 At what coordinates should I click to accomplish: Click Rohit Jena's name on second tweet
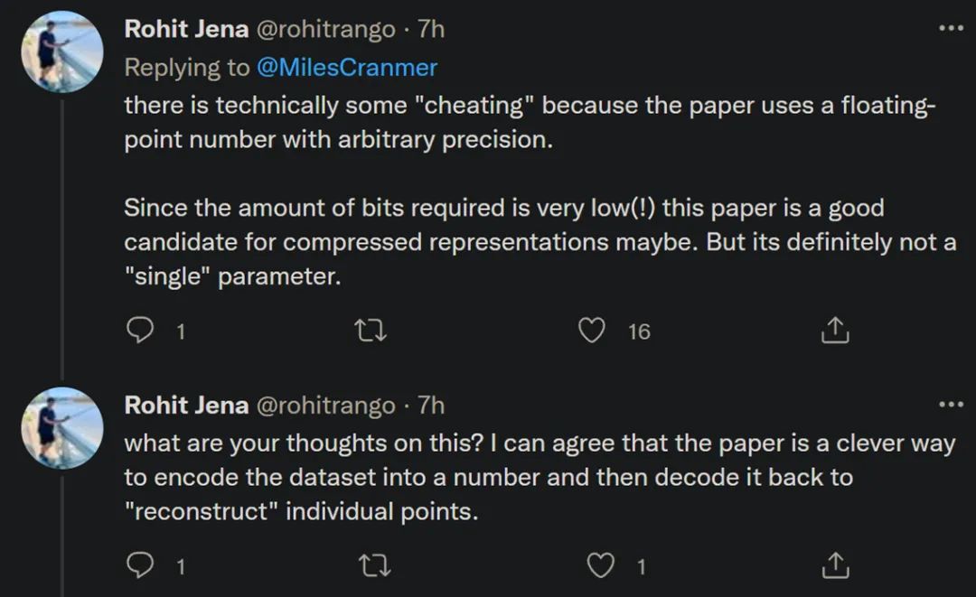pos(186,406)
